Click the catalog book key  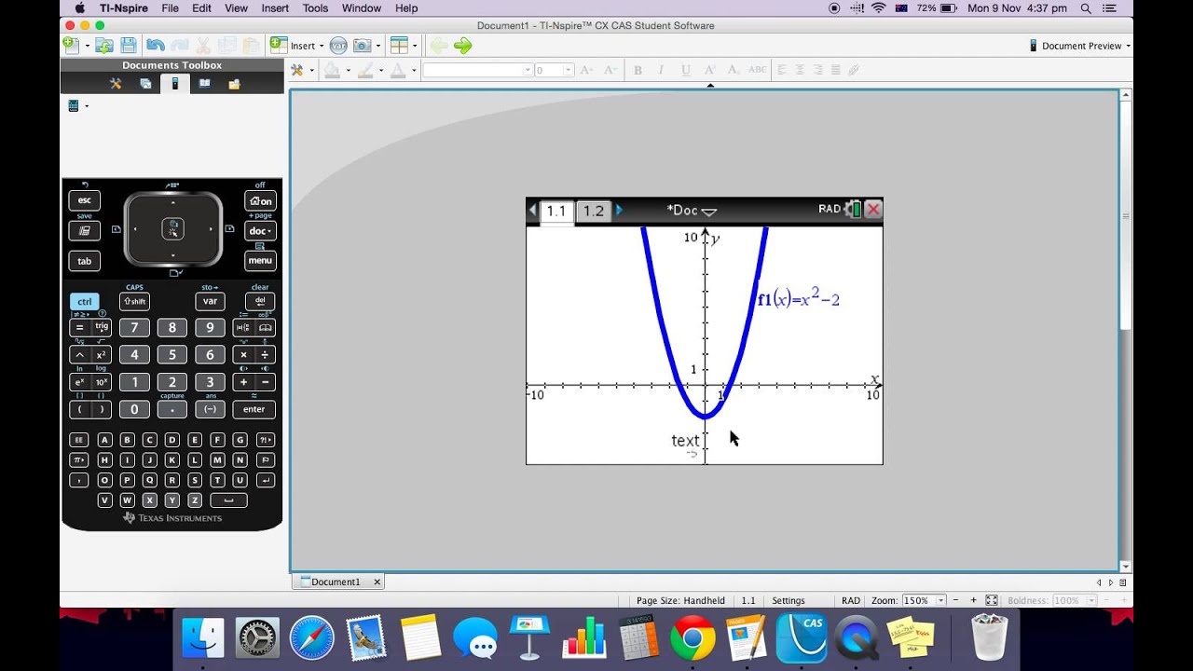tap(265, 327)
